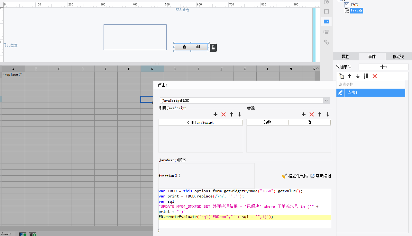
Task: Copy the selected event with the copy icon
Action: pyautogui.click(x=341, y=76)
